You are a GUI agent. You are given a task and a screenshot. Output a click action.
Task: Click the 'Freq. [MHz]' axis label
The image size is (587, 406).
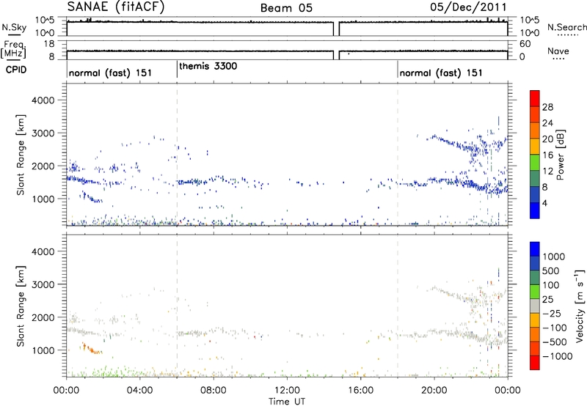13,50
